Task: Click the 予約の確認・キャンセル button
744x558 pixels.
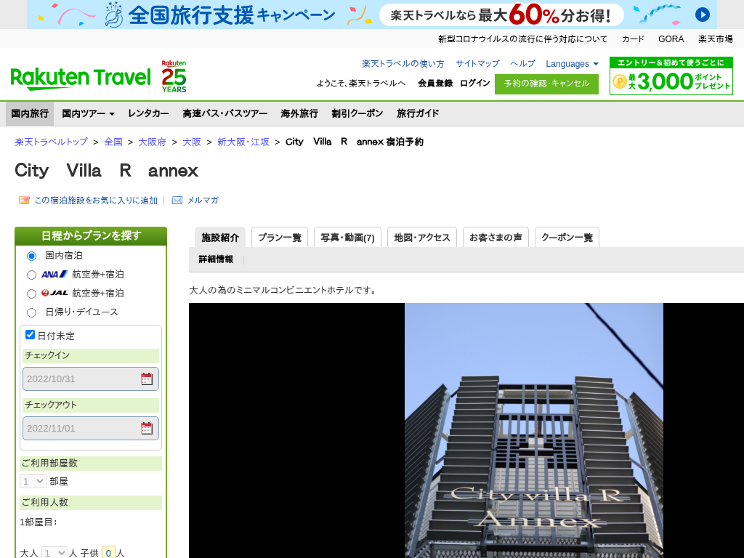Action: tap(546, 84)
